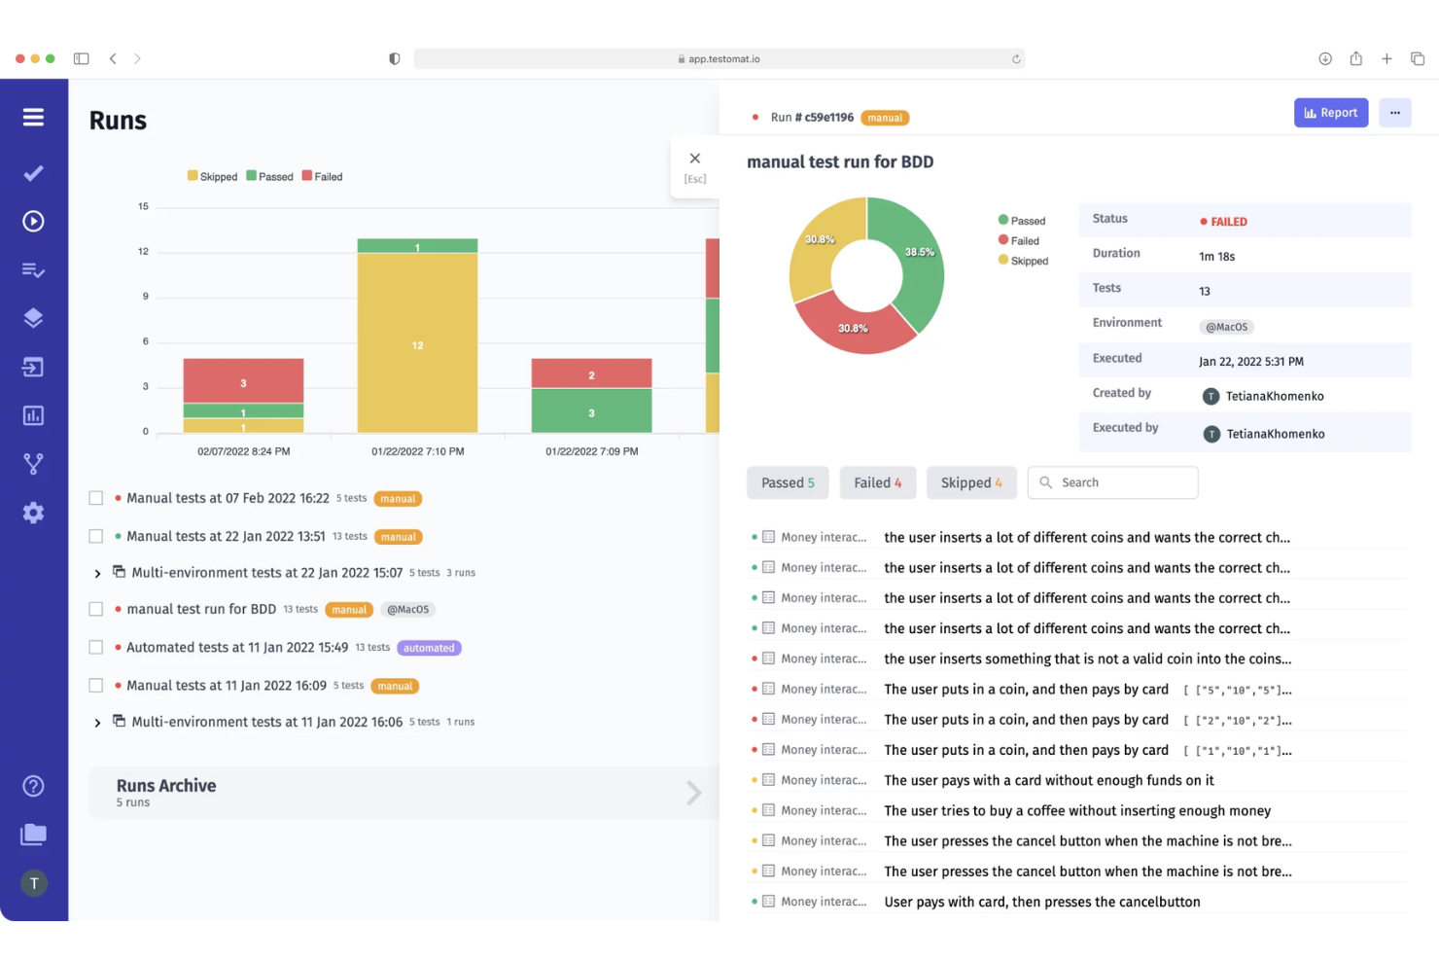Viewport: 1439px width, 960px height.
Task: Select the Manual tests at 07 Feb checkbox
Action: pos(95,497)
